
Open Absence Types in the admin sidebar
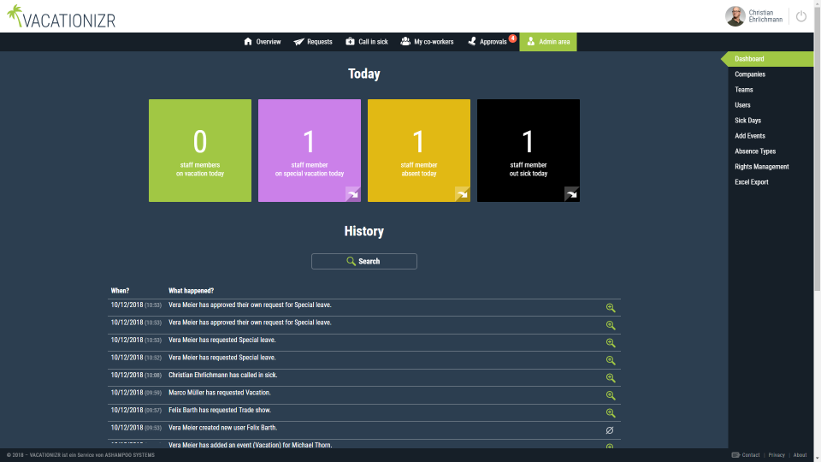pos(755,151)
